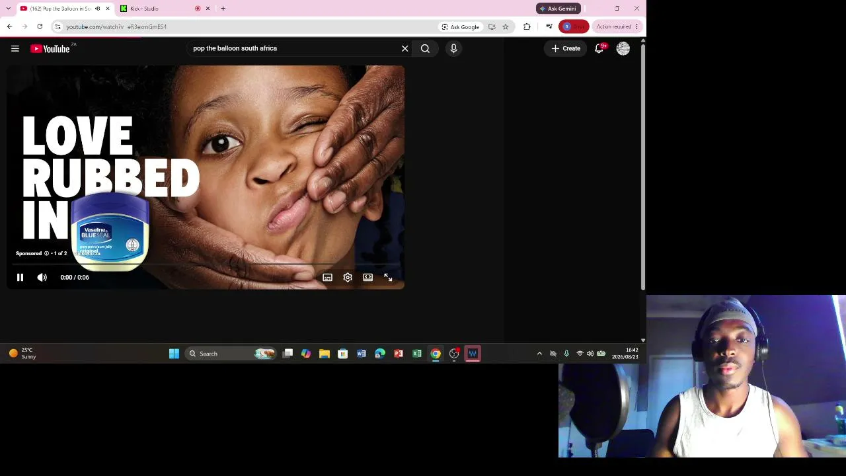Bookmark this page with the star

pos(506,26)
